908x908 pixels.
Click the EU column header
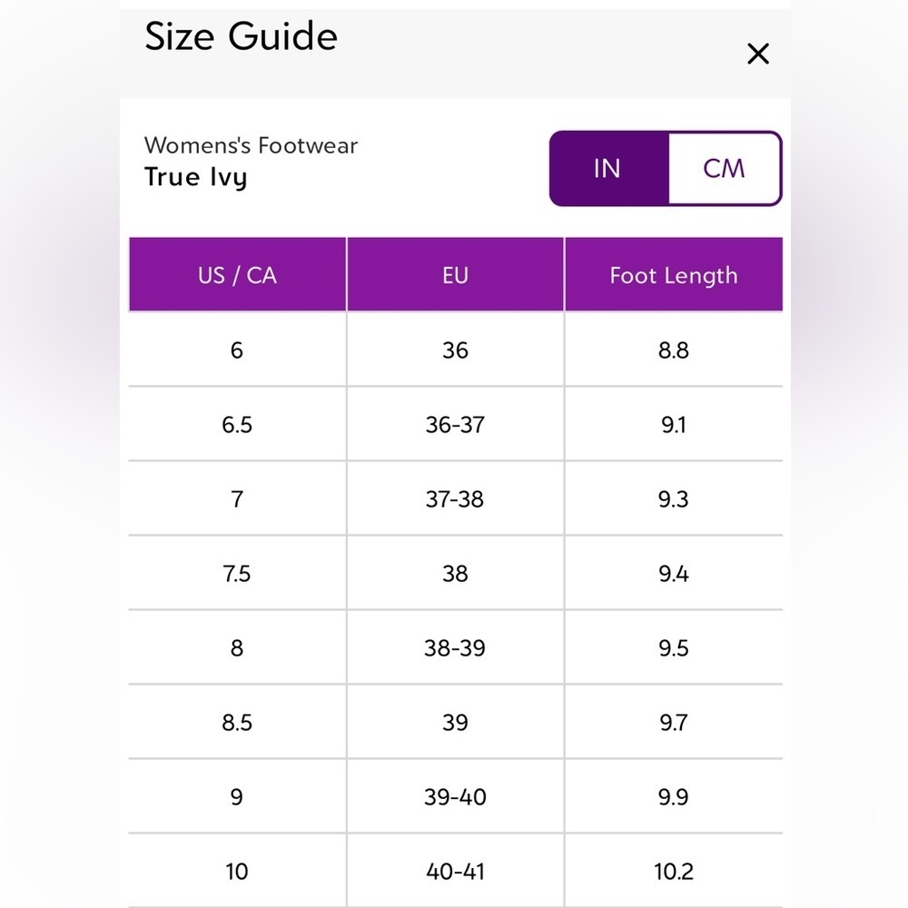[x=455, y=275]
